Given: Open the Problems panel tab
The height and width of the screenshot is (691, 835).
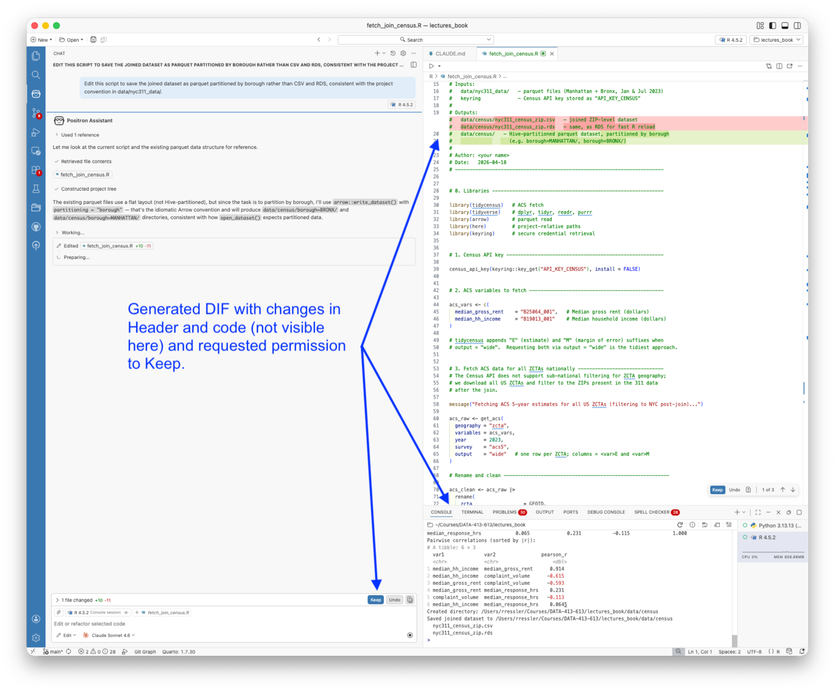Looking at the screenshot, I should (504, 512).
